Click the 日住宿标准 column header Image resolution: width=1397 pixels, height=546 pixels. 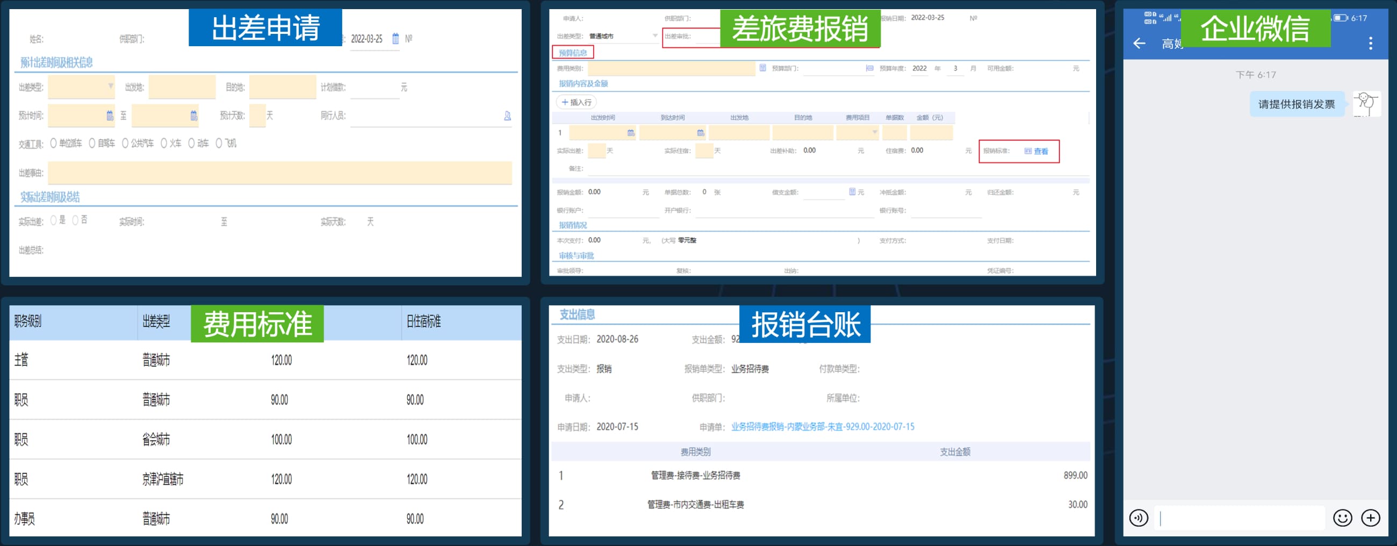tap(423, 321)
